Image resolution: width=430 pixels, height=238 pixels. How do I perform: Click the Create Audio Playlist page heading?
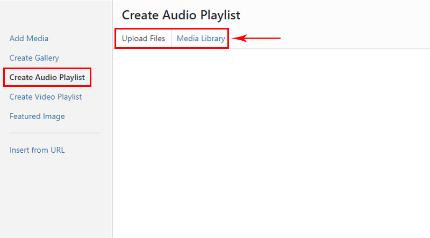point(181,15)
